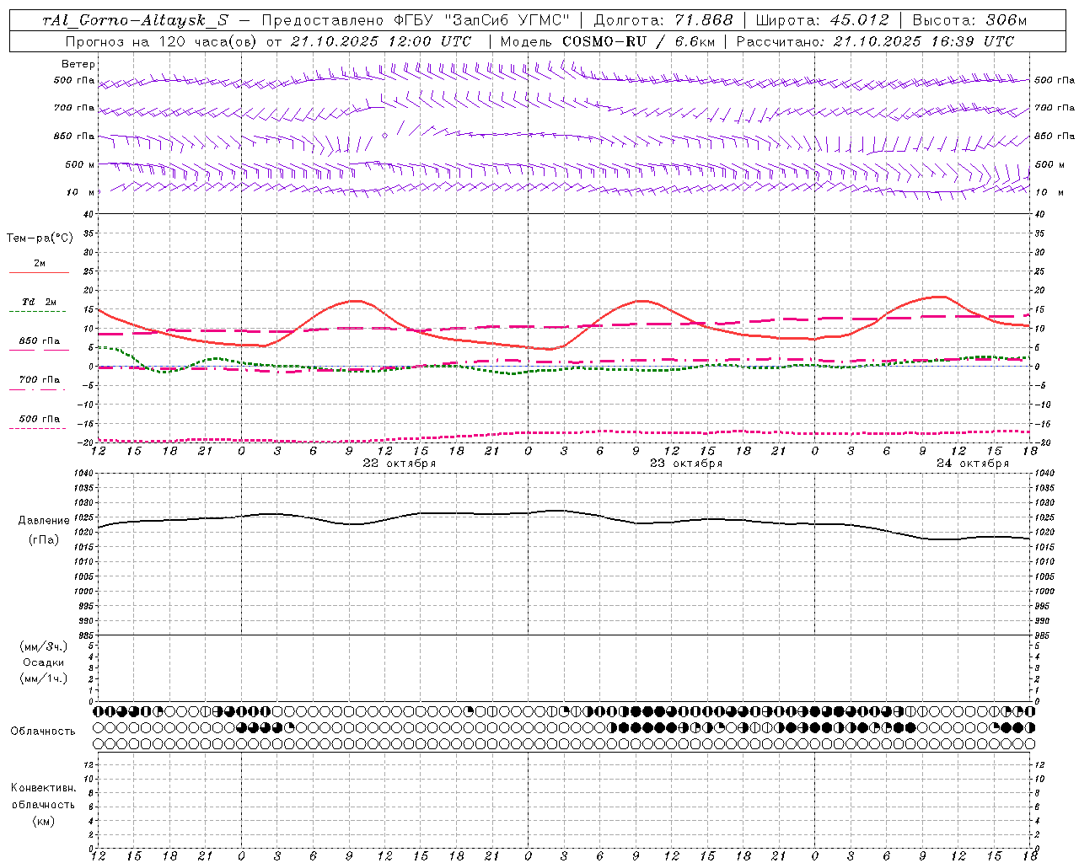
Task: Click the (км) convective height unit label
Action: coord(44,821)
